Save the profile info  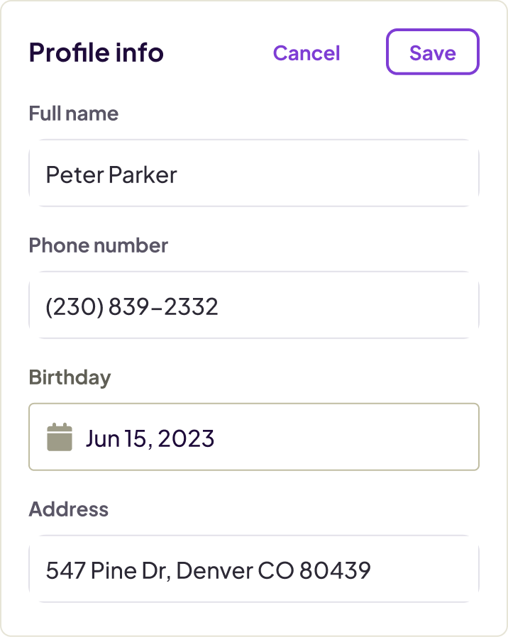coord(432,52)
